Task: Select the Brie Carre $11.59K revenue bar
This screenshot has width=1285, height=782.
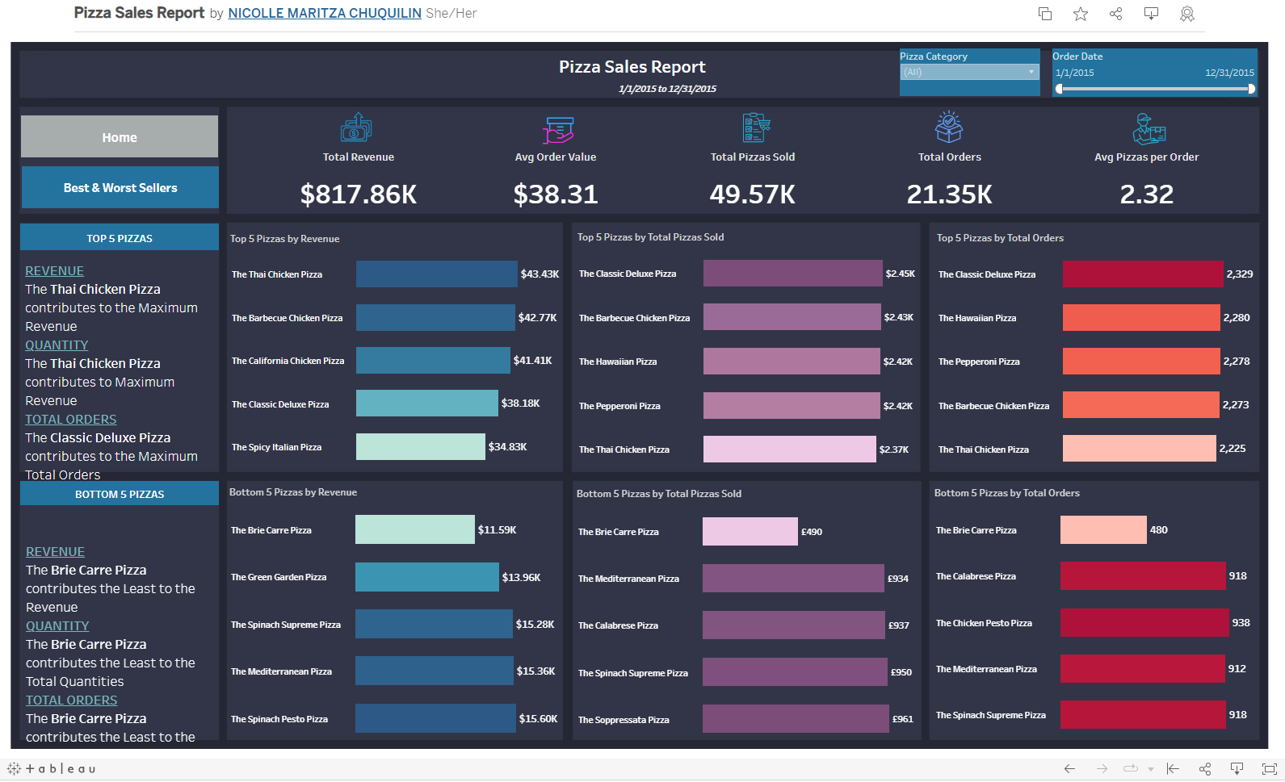Action: click(415, 530)
